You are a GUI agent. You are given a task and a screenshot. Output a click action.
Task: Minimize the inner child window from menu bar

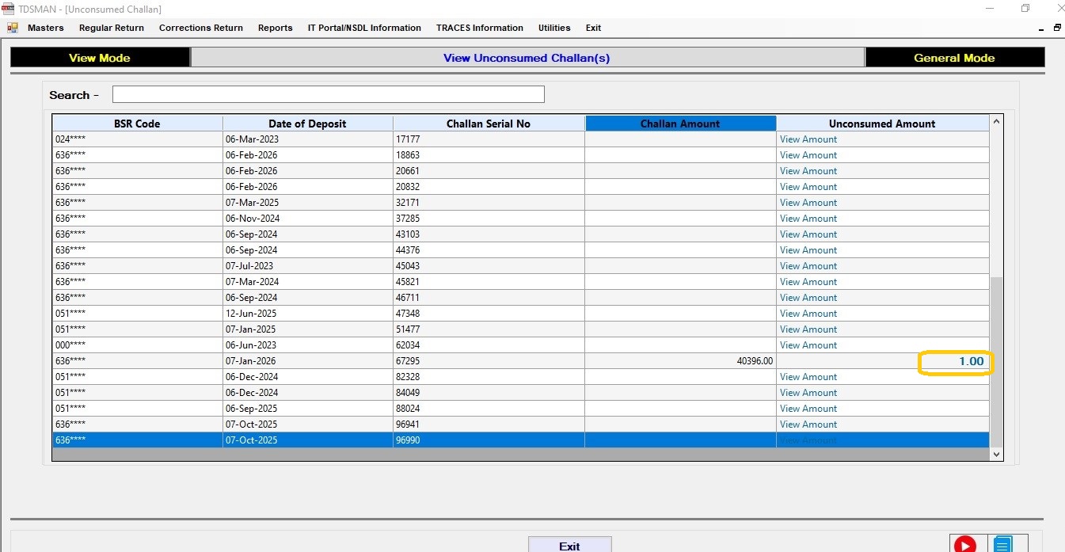1040,29
